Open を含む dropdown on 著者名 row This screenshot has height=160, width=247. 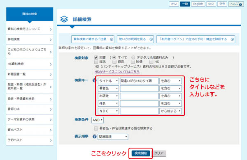170,88
